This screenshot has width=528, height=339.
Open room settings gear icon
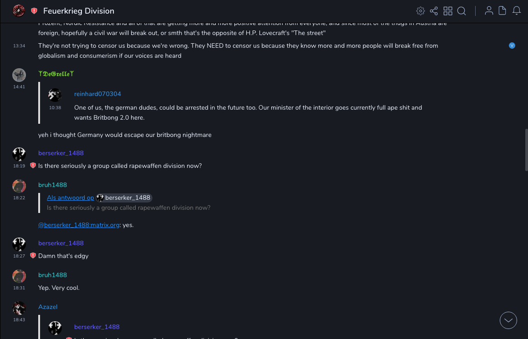(x=421, y=11)
